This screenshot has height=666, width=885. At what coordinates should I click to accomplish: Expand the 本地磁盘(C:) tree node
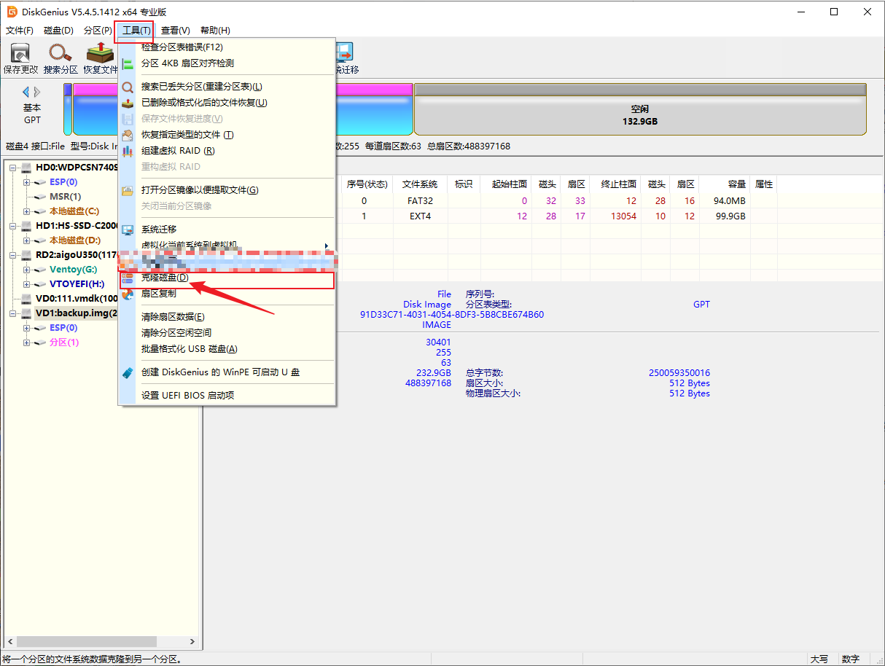pyautogui.click(x=27, y=211)
